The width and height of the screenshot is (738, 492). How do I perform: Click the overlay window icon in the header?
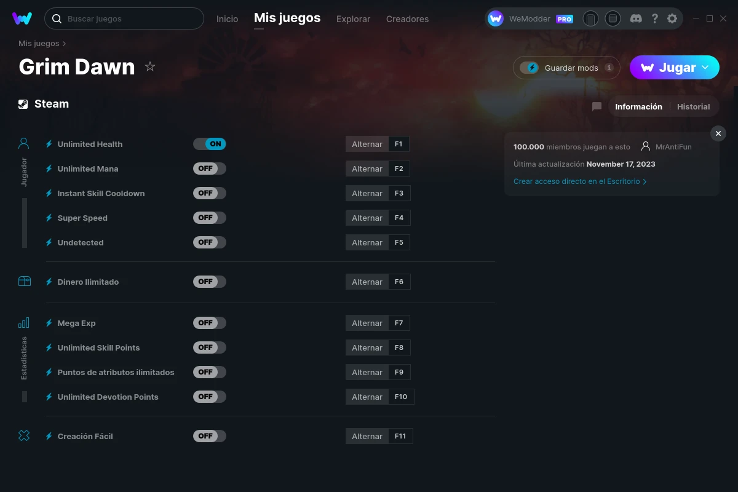pos(613,18)
